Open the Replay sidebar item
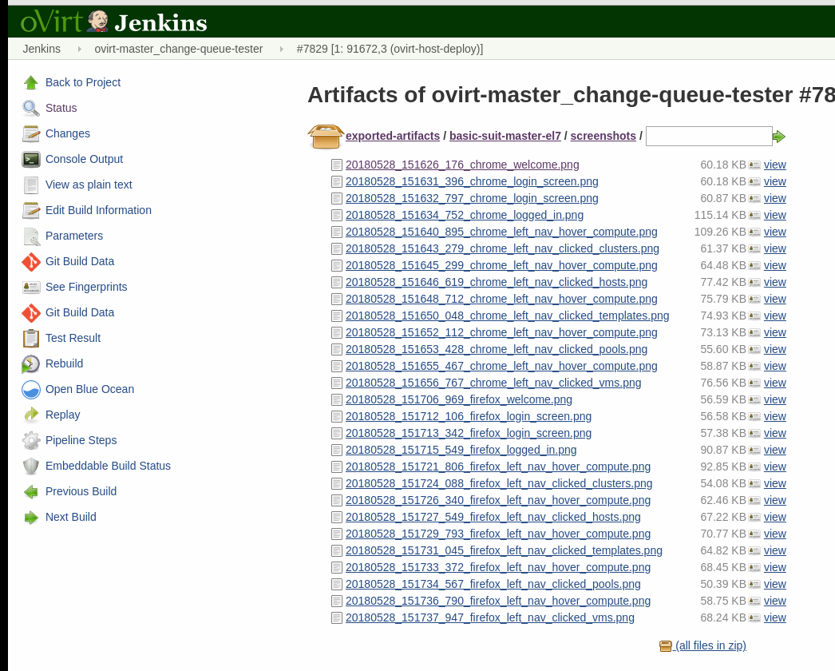Screen dimensions: 835x671 tap(62, 415)
